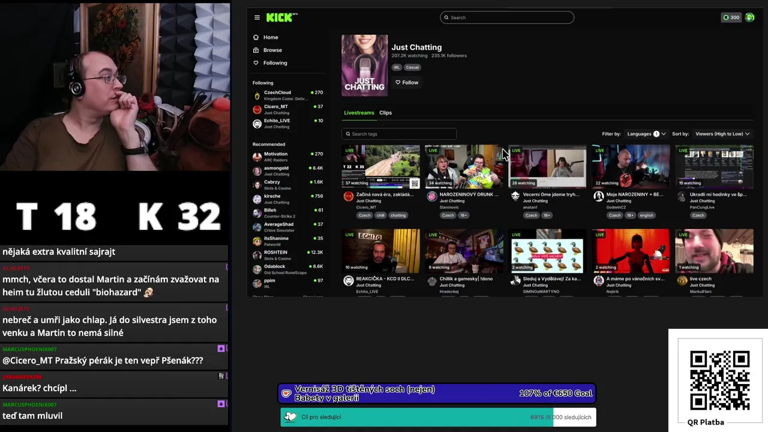Open Motivation avatar in Recommended list

point(257,157)
